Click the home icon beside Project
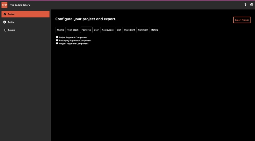The height and width of the screenshot is (141, 255). pos(5,14)
